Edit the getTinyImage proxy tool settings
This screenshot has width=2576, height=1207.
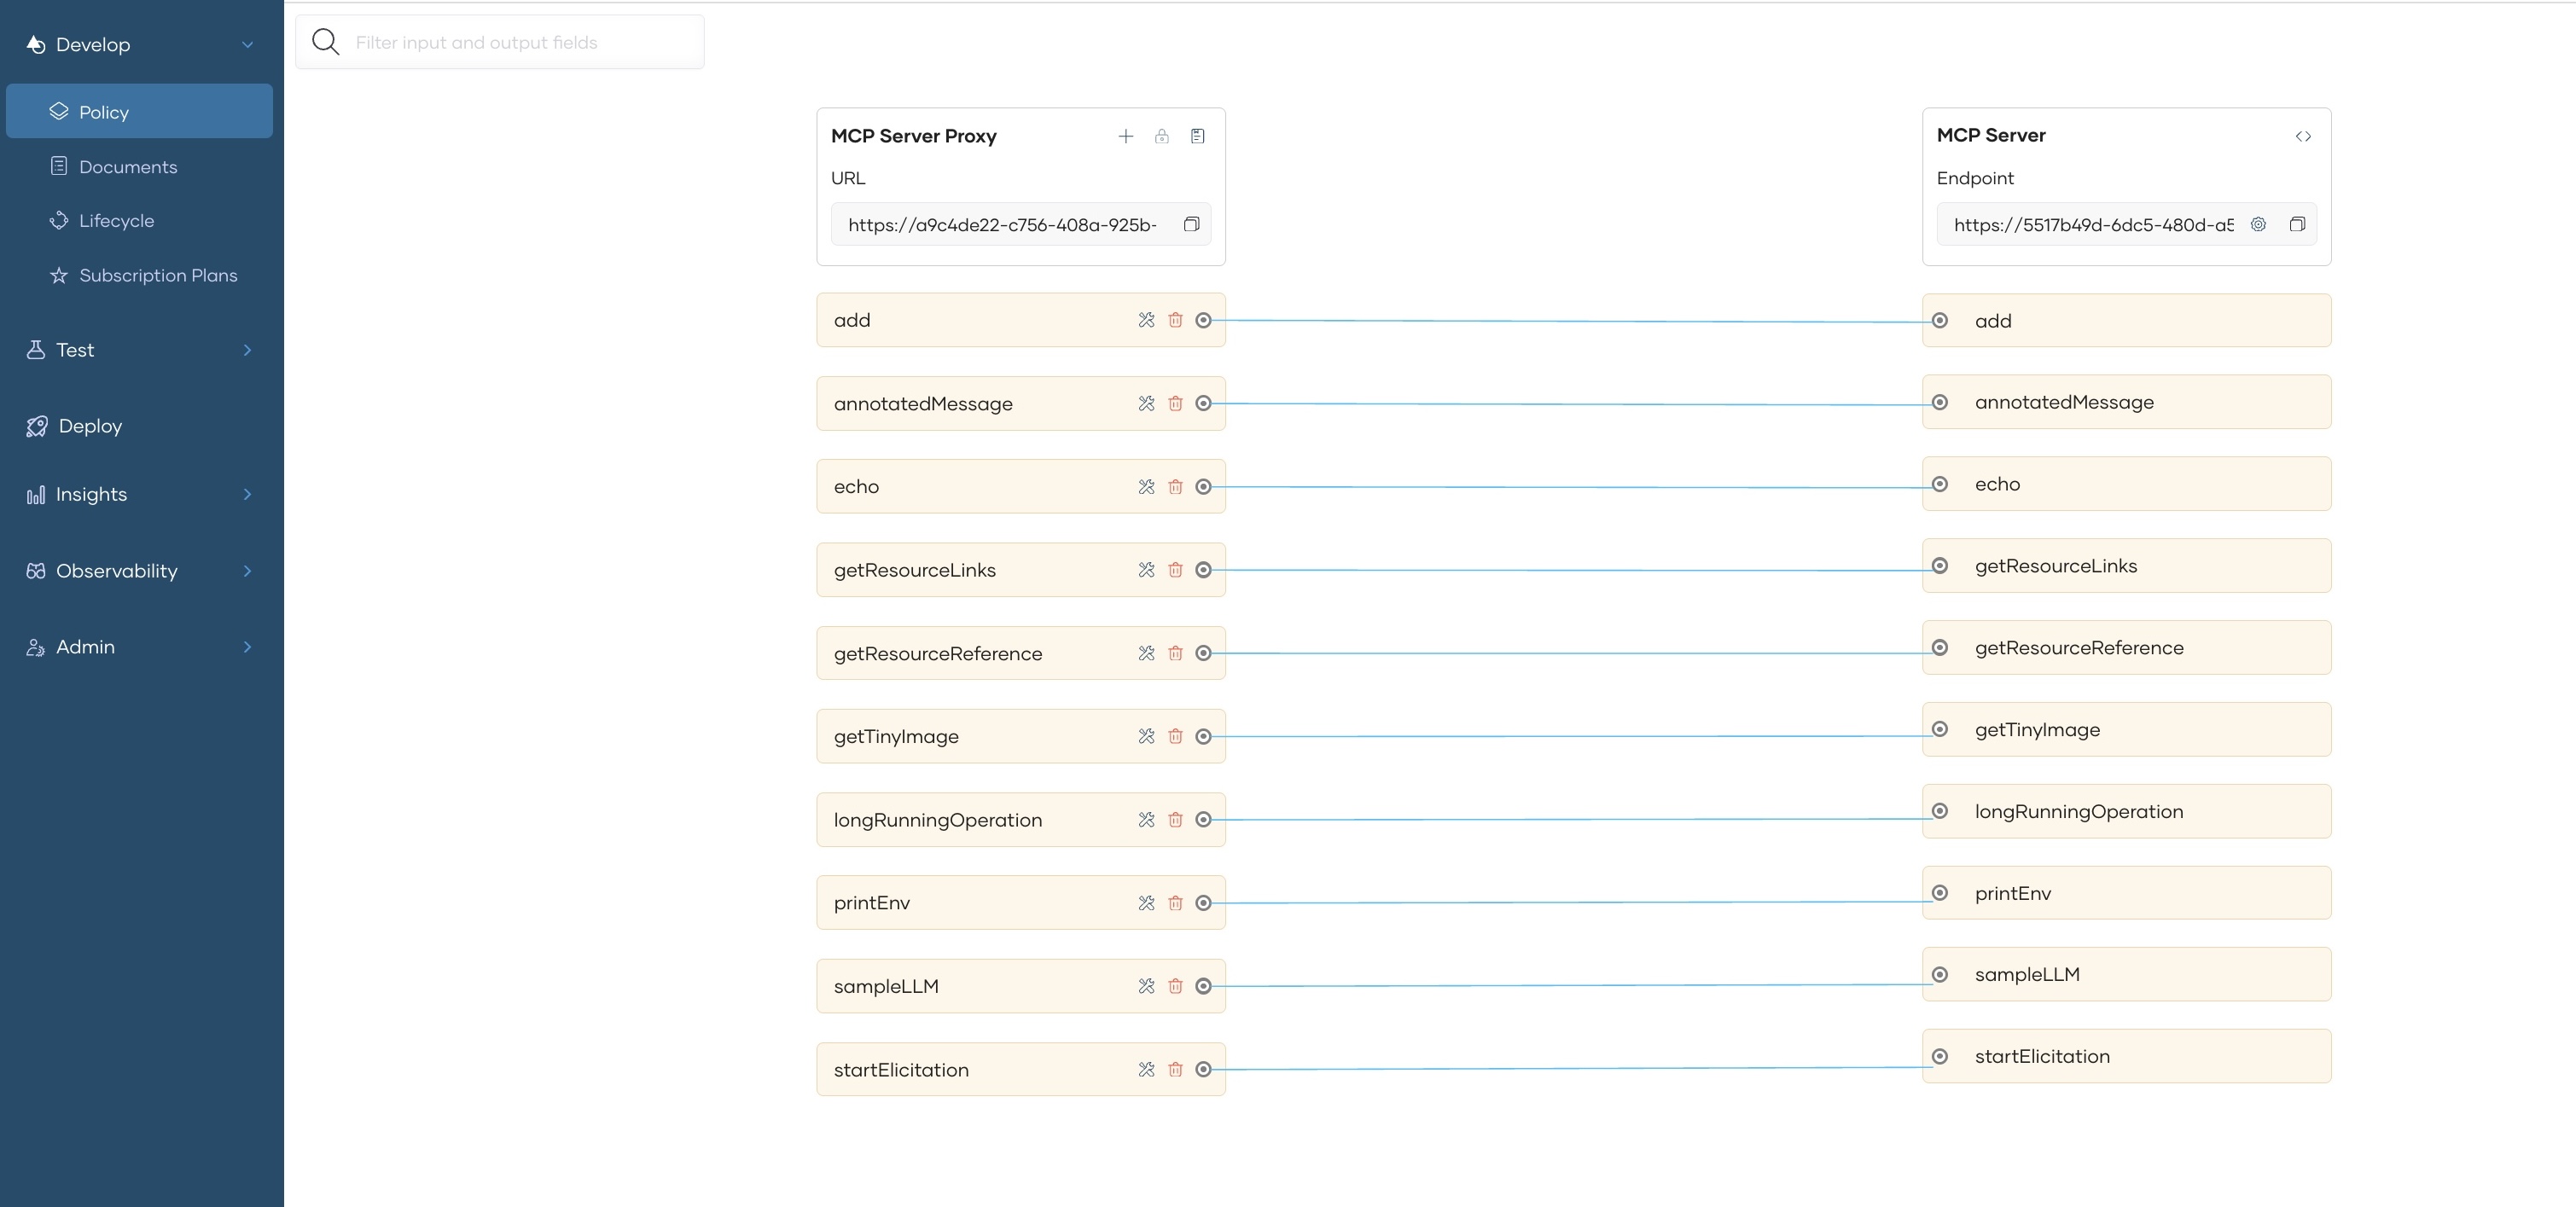click(x=1146, y=736)
